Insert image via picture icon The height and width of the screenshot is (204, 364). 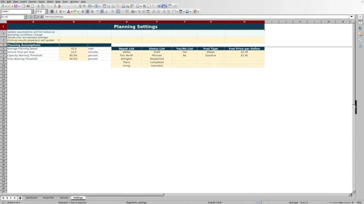(123, 6)
